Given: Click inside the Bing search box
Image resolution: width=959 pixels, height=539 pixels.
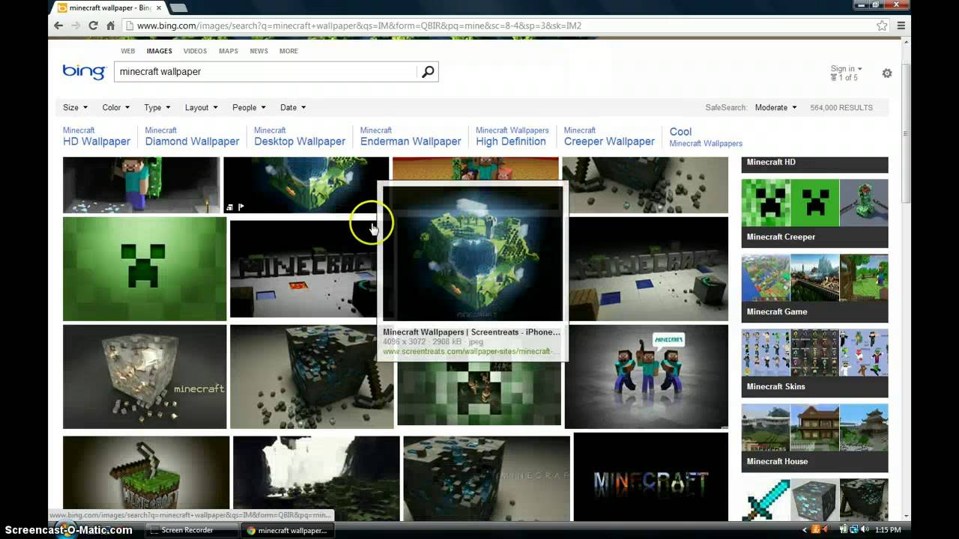Looking at the screenshot, I should click(x=266, y=72).
